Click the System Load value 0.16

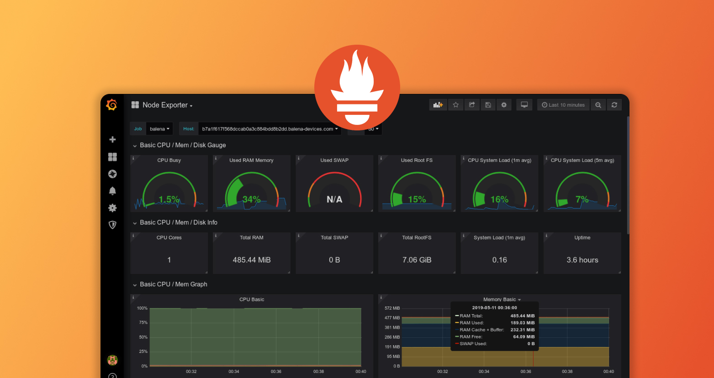(x=500, y=260)
